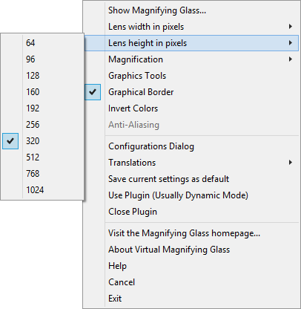Pick 256 from lens height list
This screenshot has height=309, width=301.
(x=42, y=125)
